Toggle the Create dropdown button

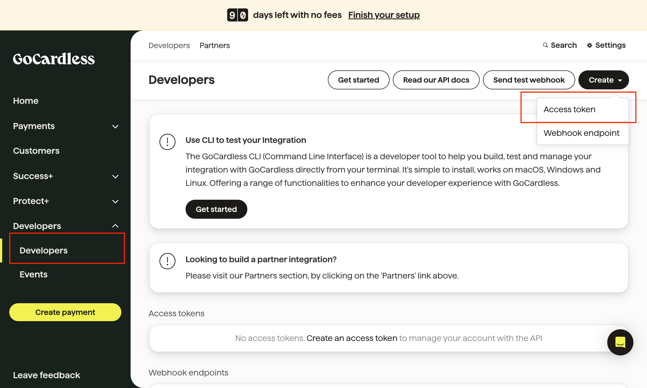[603, 80]
